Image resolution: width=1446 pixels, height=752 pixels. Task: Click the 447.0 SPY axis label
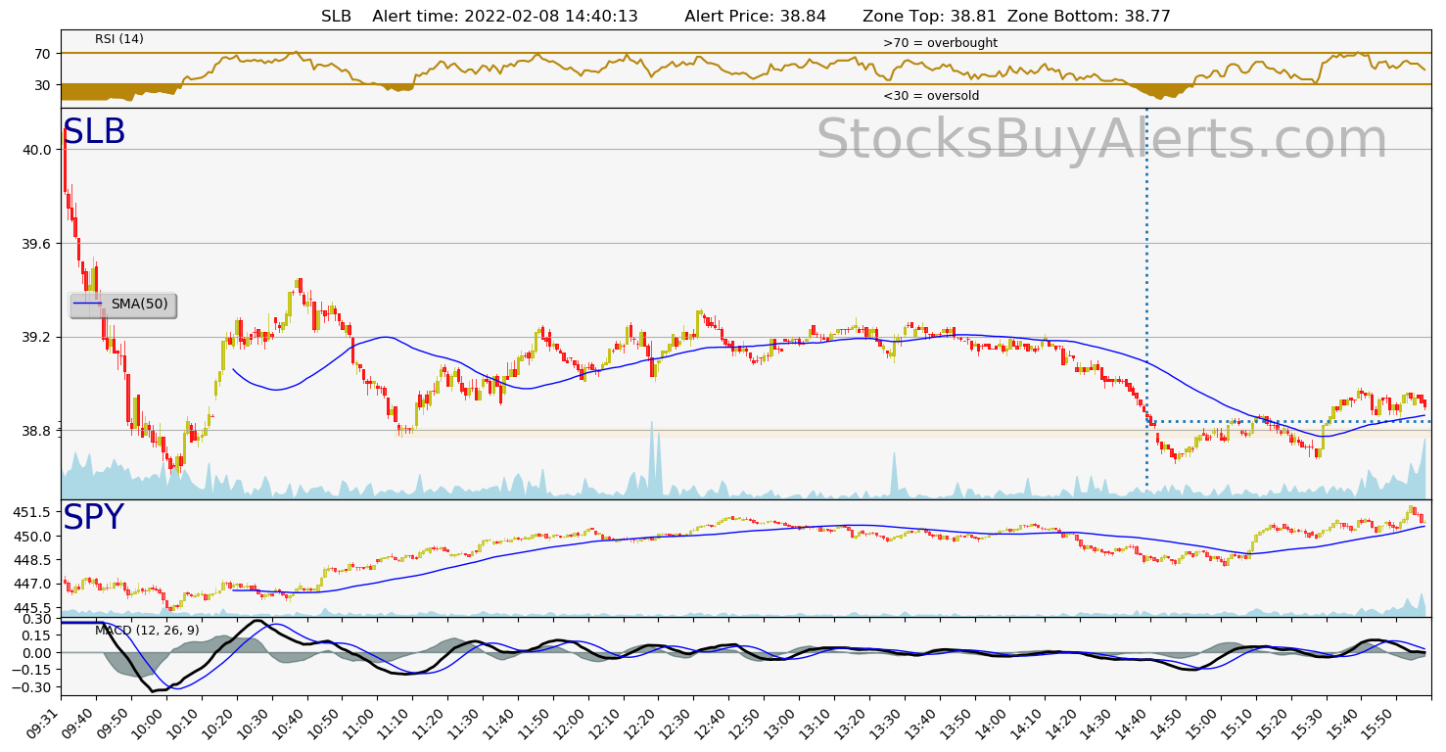click(x=33, y=585)
